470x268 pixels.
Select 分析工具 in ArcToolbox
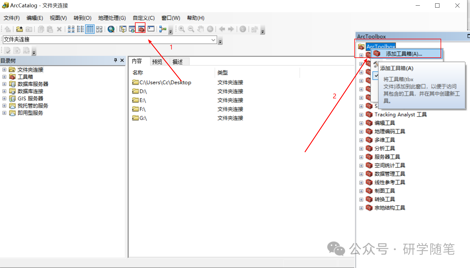click(x=385, y=148)
